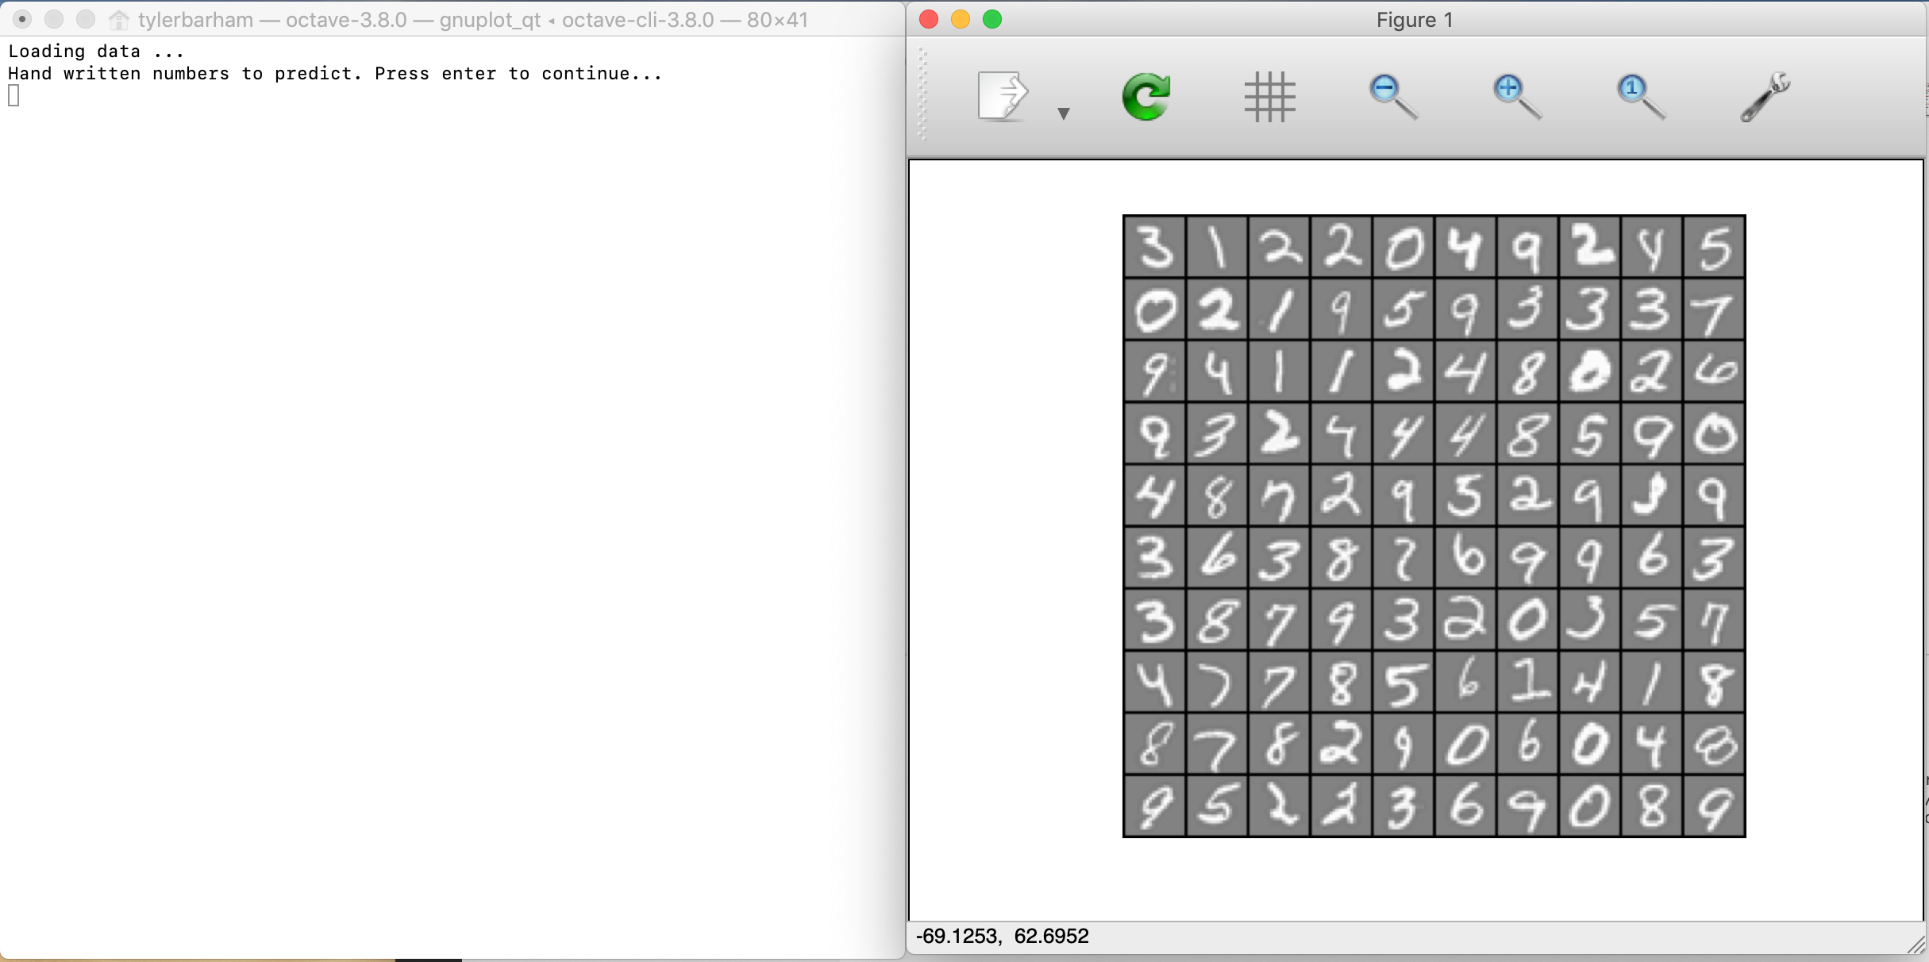Click the coordinates readout in status bar
The width and height of the screenshot is (1929, 962).
pos(1002,937)
